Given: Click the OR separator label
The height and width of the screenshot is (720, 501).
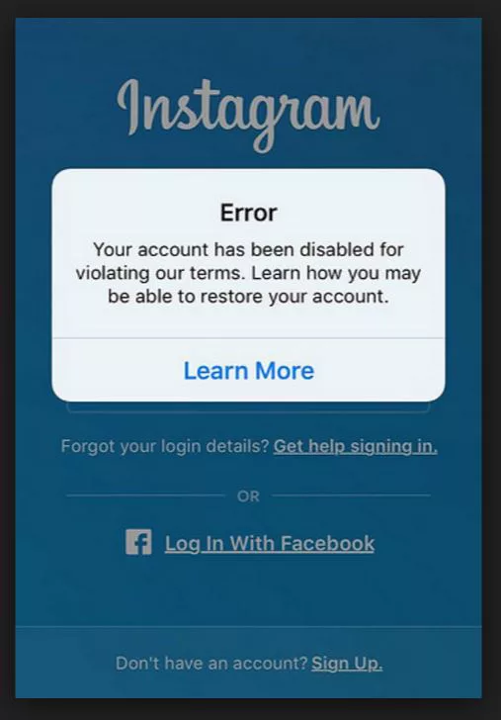Looking at the screenshot, I should 248,495.
